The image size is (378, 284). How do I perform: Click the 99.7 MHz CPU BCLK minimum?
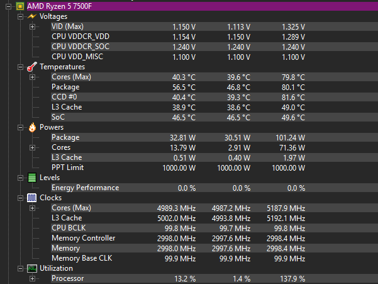pos(235,228)
